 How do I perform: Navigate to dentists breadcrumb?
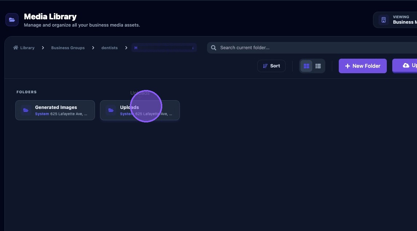109,48
